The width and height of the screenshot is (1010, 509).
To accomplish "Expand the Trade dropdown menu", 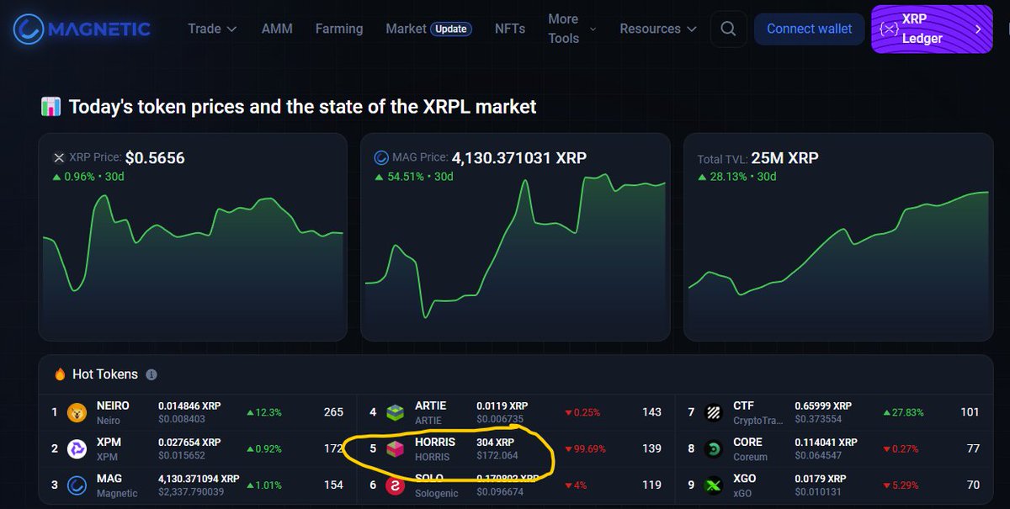I will 212,29.
